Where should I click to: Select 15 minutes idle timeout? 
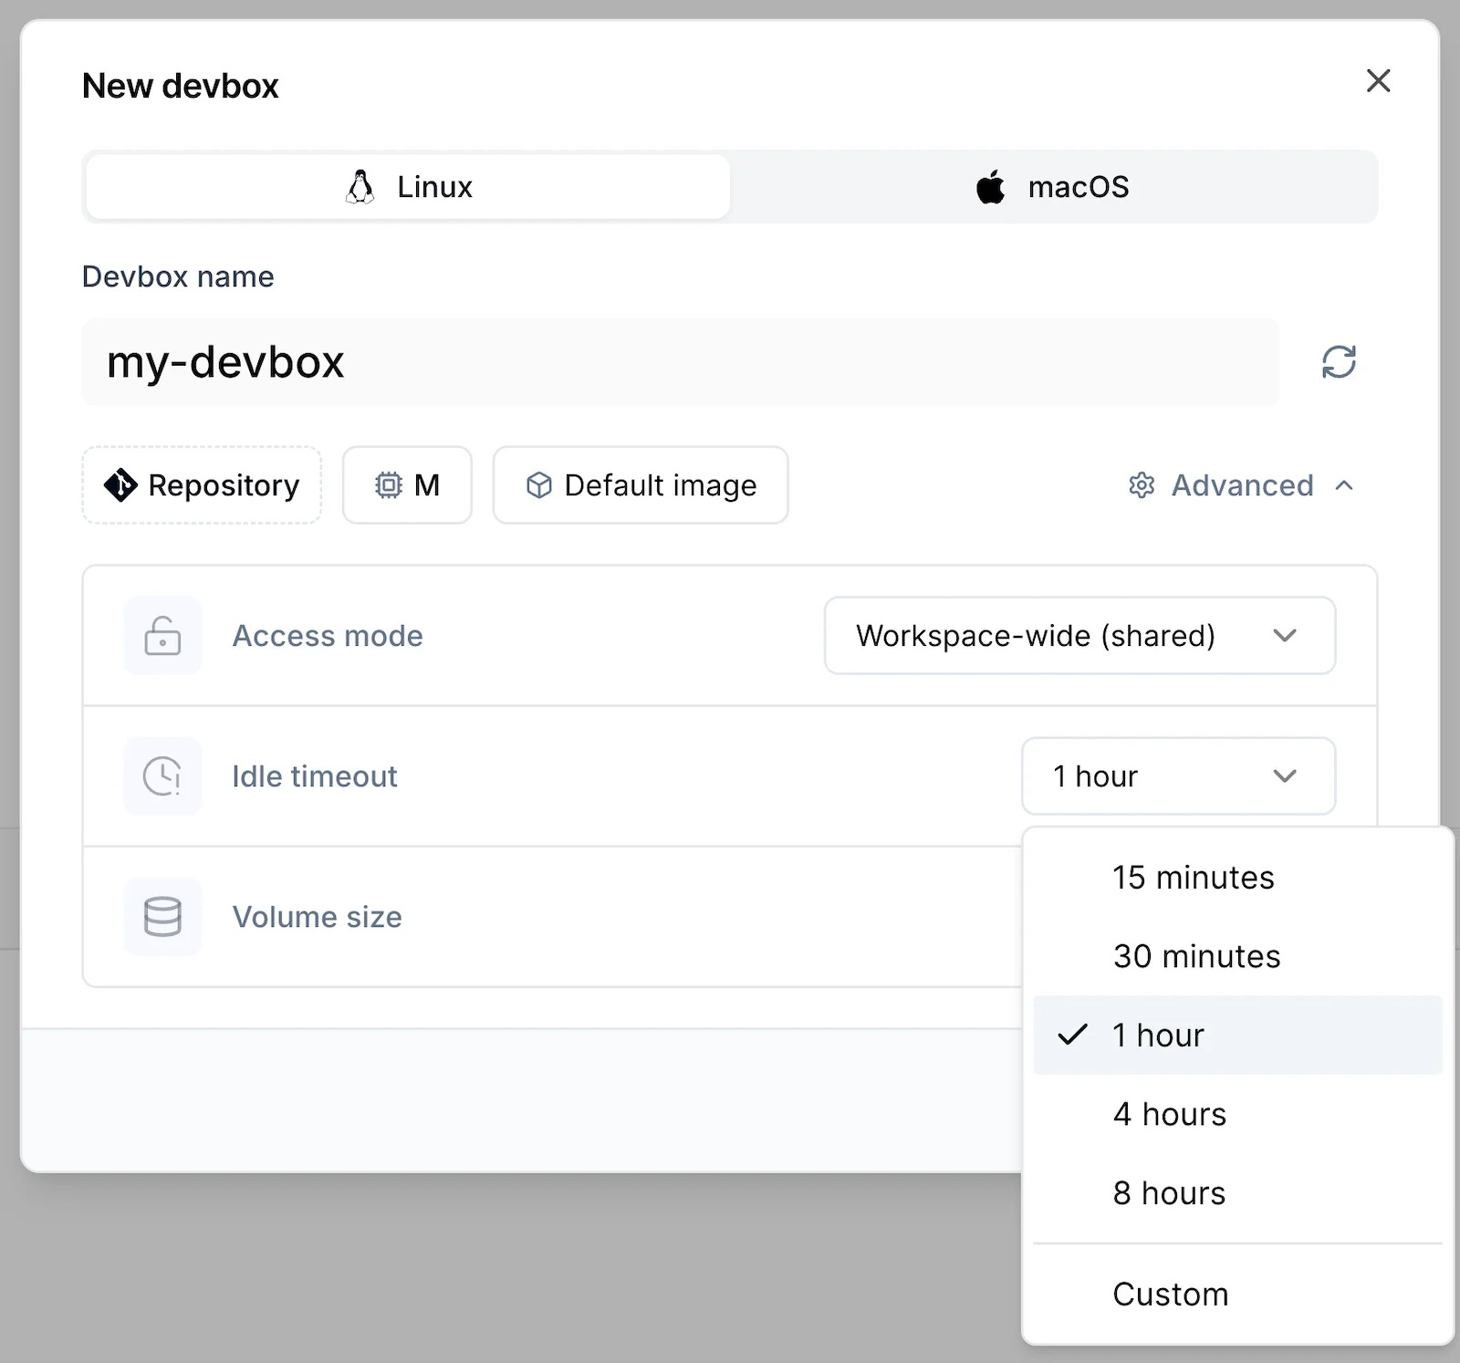pos(1237,878)
